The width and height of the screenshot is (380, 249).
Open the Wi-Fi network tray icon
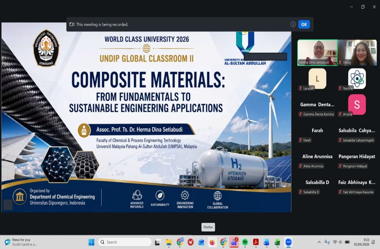(x=335, y=242)
